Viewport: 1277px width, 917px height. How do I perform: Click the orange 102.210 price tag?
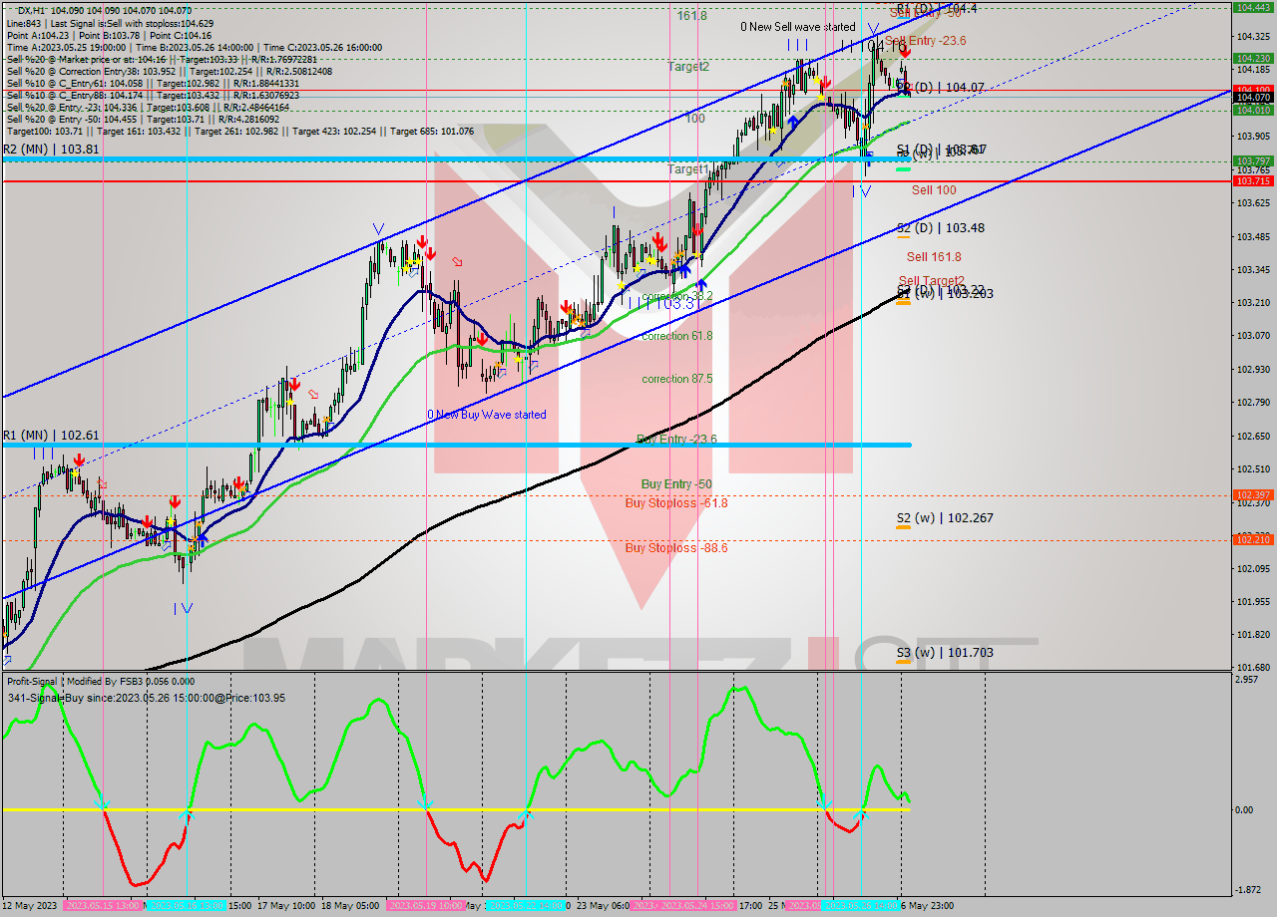(1253, 539)
